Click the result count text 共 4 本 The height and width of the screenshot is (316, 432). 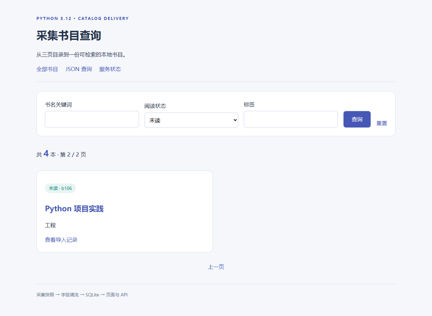pyautogui.click(x=46, y=154)
